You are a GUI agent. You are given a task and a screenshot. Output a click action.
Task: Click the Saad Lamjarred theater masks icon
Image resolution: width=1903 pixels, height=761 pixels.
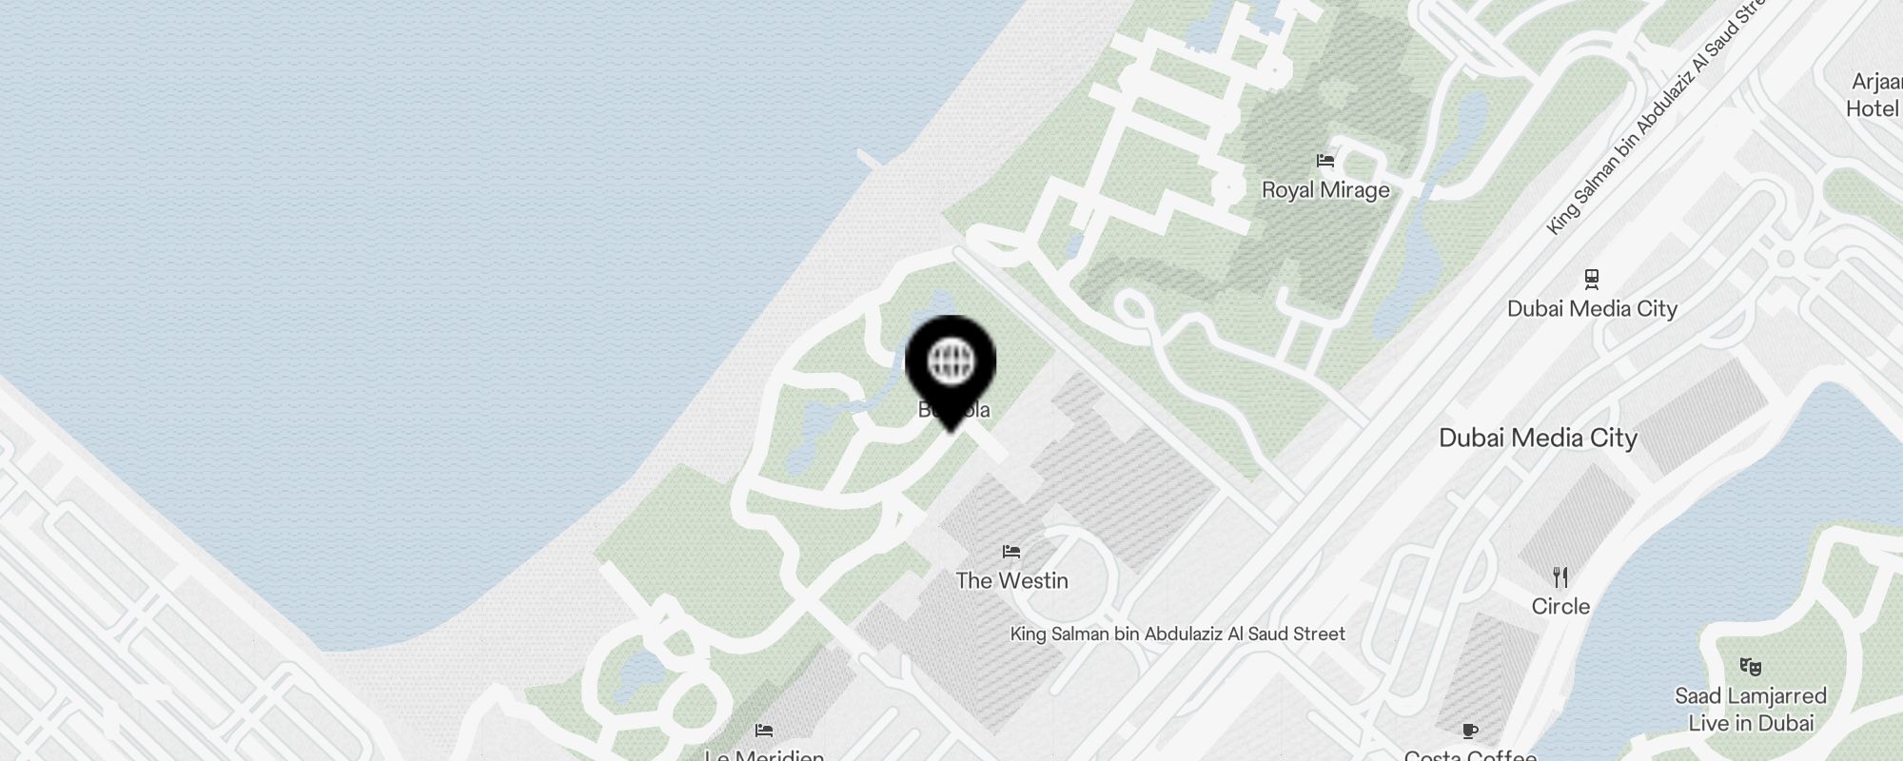click(x=1750, y=667)
